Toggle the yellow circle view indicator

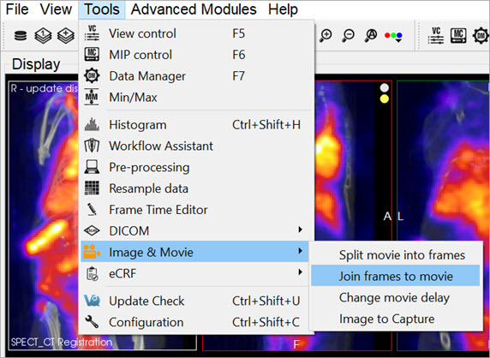[385, 98]
